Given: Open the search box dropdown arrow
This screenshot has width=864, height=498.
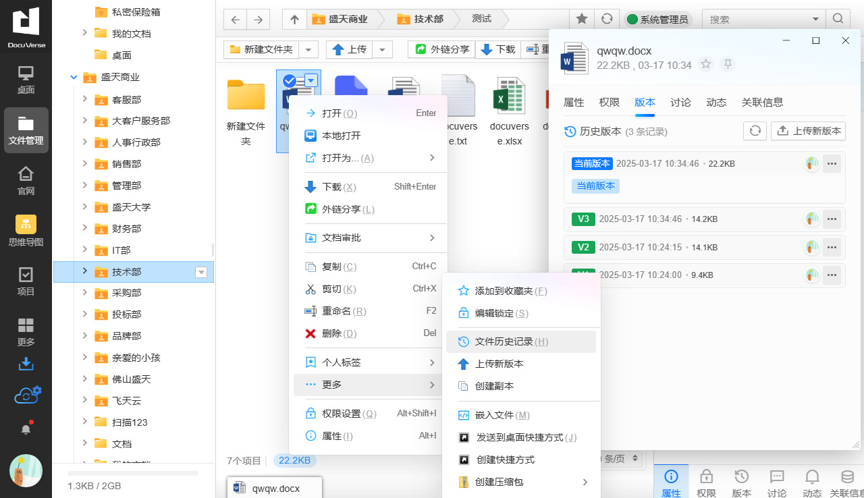Looking at the screenshot, I should click(x=815, y=20).
